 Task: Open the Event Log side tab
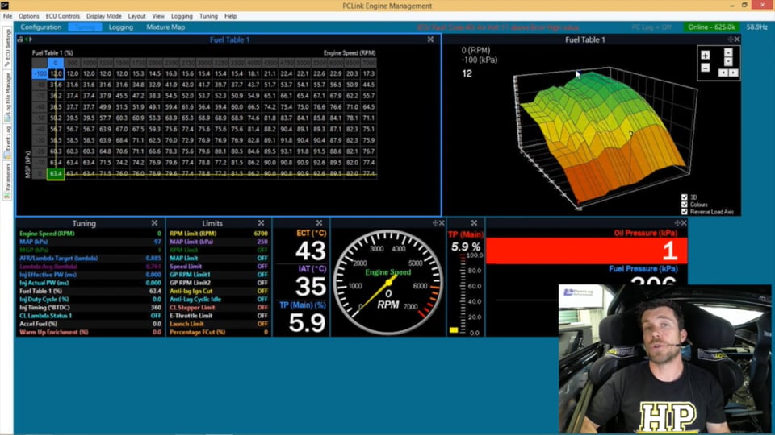(7, 142)
